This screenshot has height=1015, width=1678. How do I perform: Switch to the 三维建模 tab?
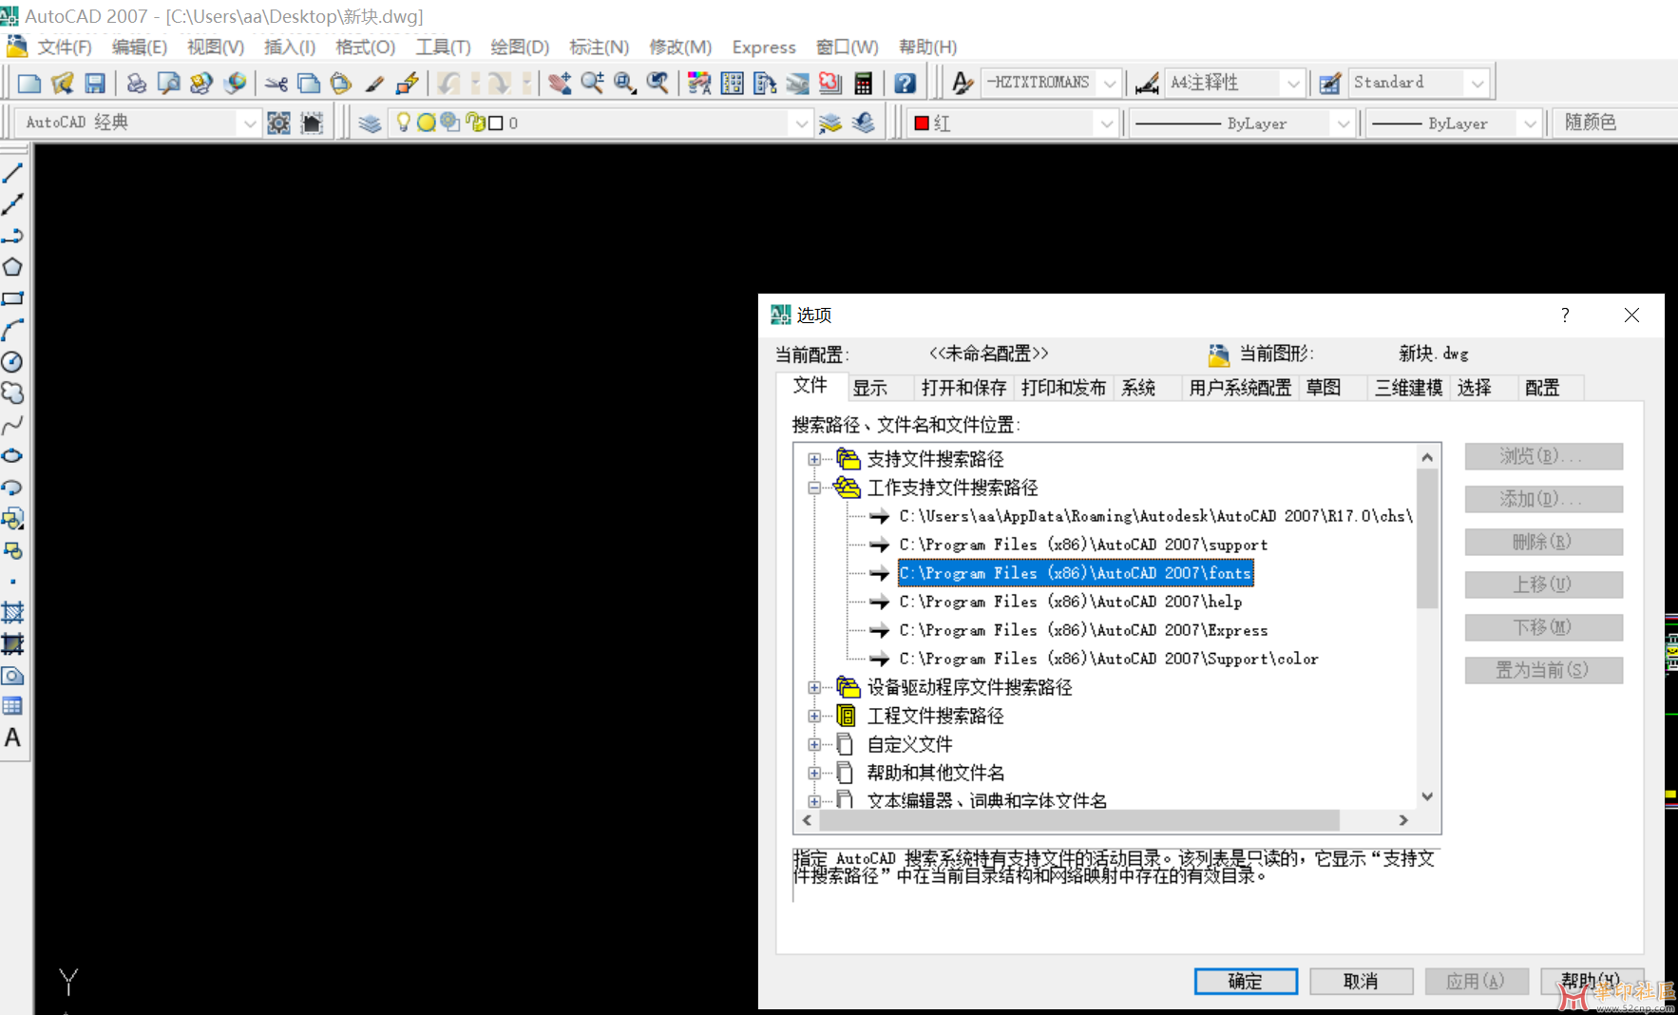pos(1408,388)
